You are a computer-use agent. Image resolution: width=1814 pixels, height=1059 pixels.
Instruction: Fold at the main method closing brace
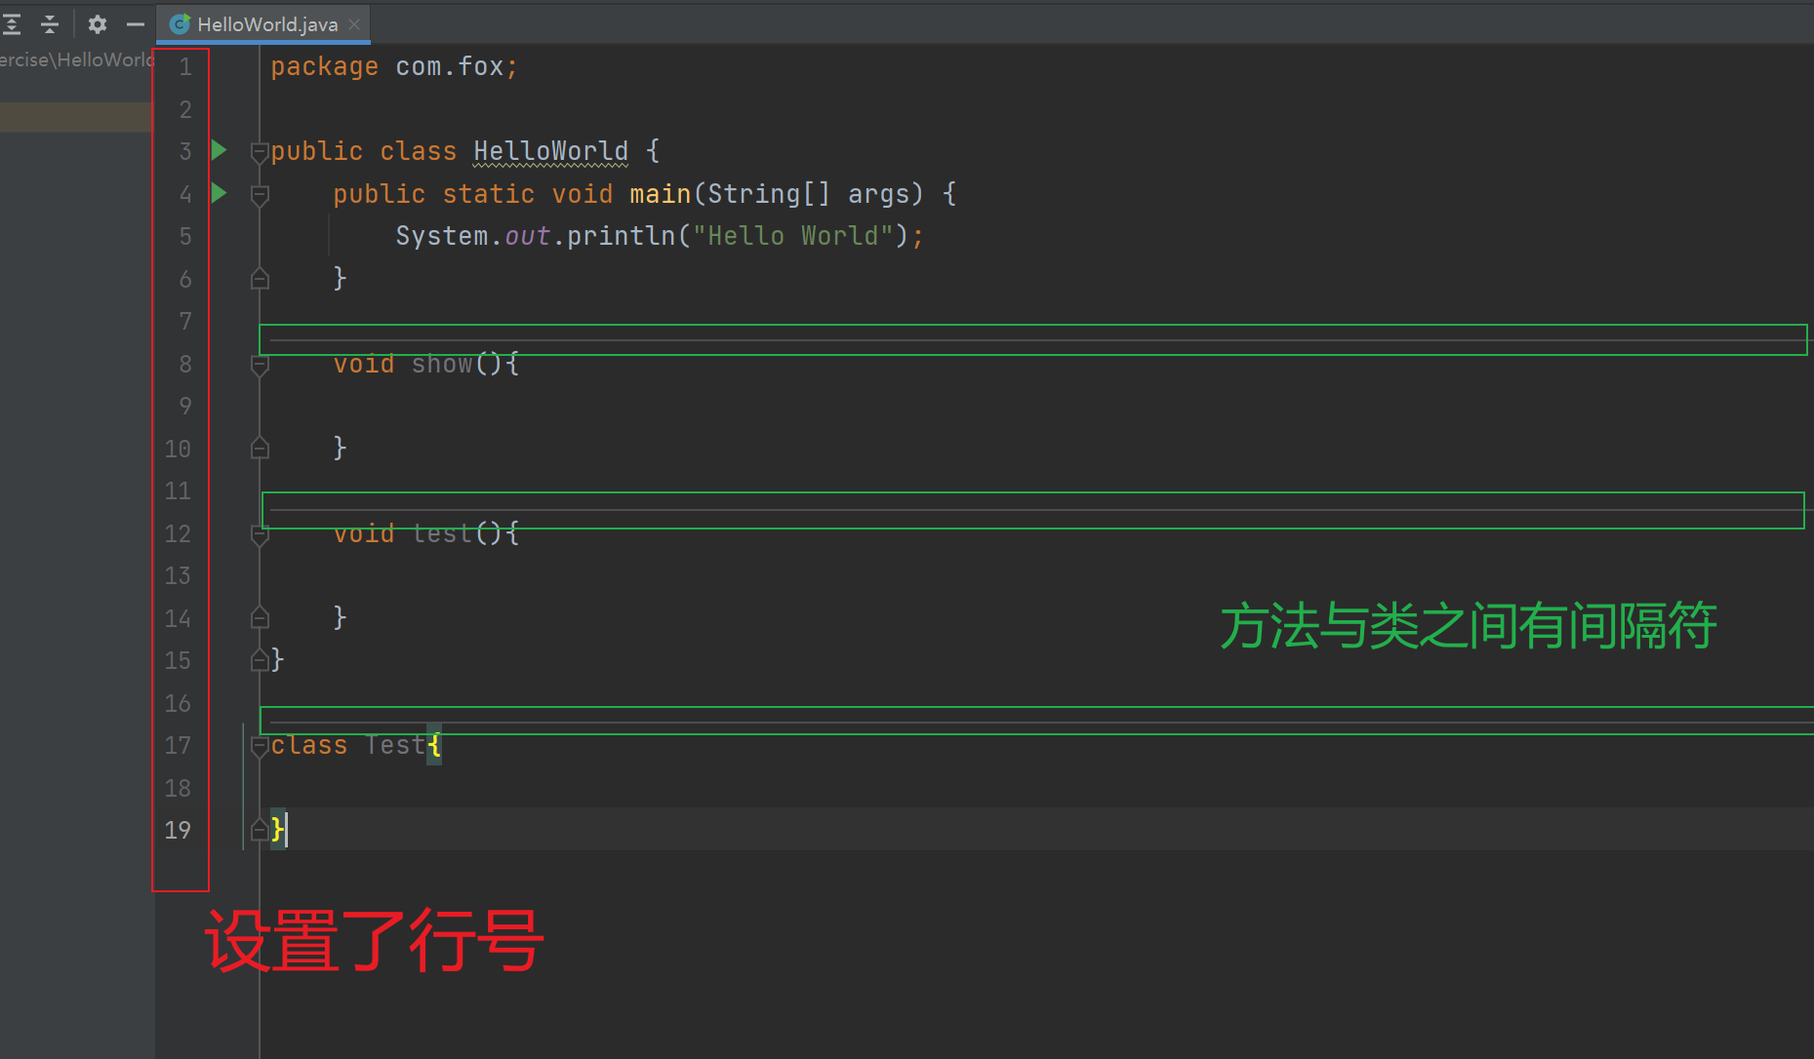[x=260, y=279]
